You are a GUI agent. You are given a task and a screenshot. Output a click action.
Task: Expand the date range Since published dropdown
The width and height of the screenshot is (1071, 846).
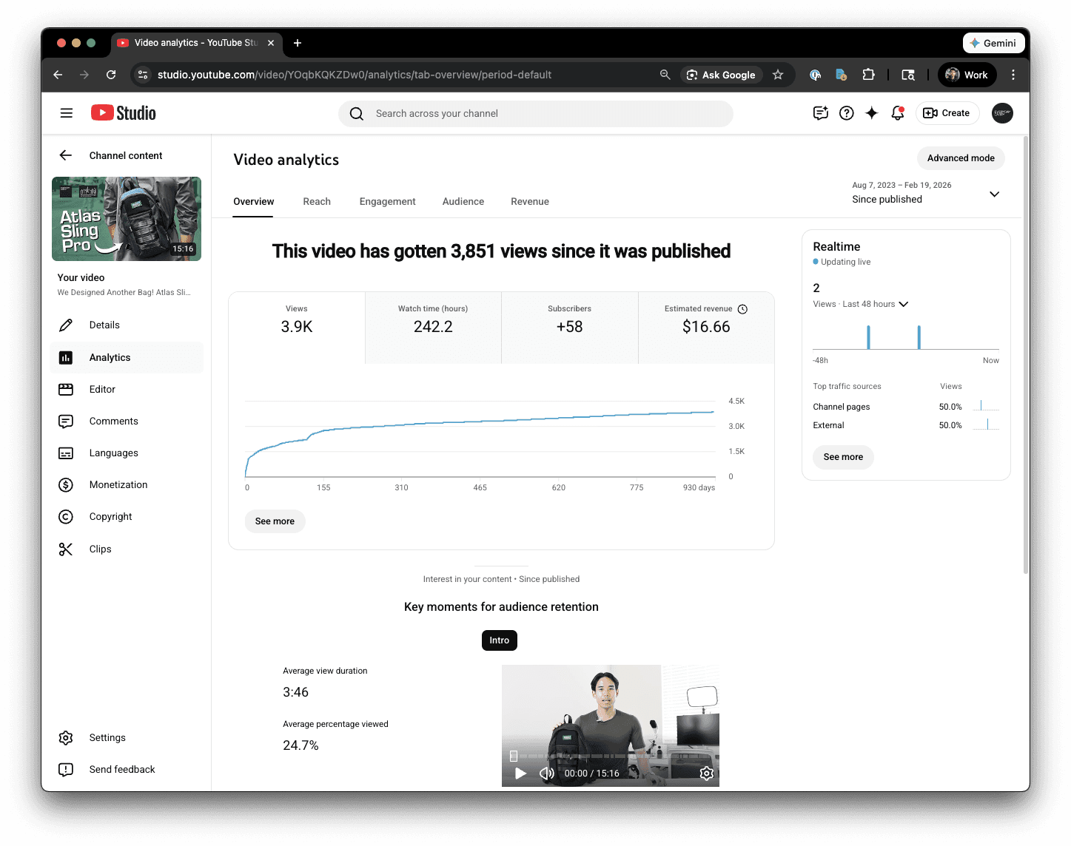(x=994, y=194)
